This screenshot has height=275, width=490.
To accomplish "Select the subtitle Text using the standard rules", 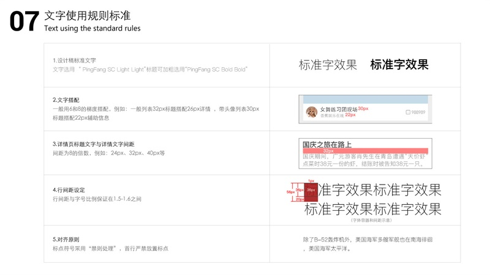I will (x=92, y=28).
